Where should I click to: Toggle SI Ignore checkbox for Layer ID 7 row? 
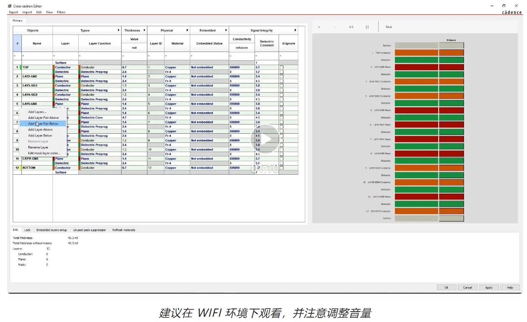[281, 122]
